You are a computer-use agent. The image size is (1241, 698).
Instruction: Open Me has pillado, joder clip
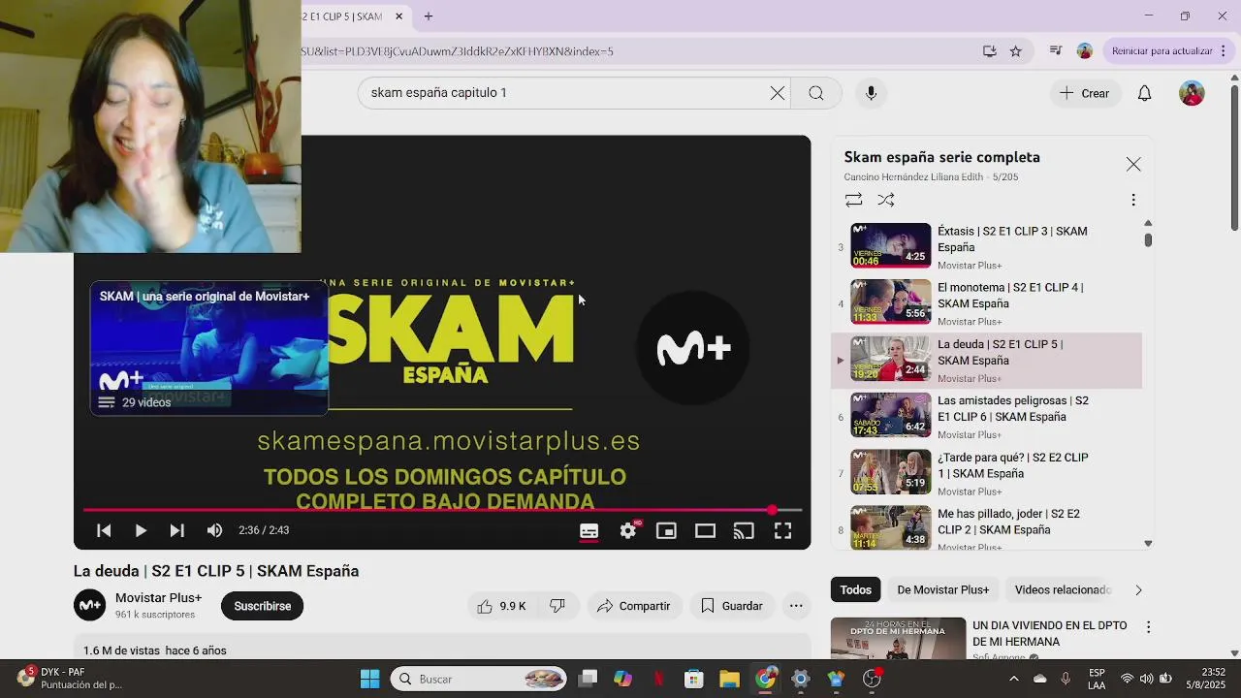987,528
